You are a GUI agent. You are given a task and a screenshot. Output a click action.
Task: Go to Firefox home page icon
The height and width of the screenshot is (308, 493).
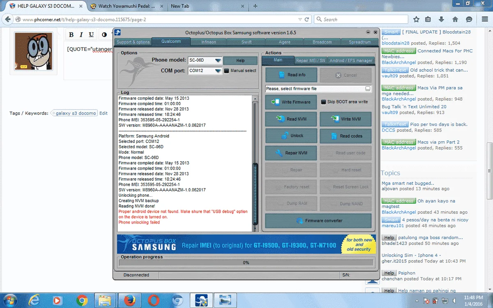coord(455,19)
